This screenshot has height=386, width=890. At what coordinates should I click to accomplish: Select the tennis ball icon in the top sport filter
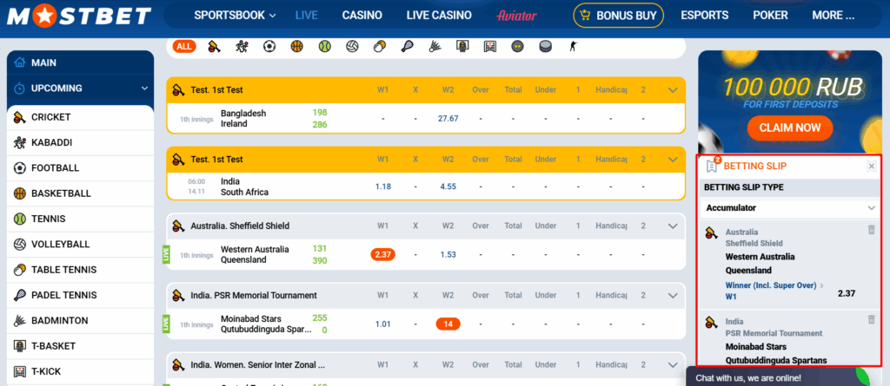324,47
